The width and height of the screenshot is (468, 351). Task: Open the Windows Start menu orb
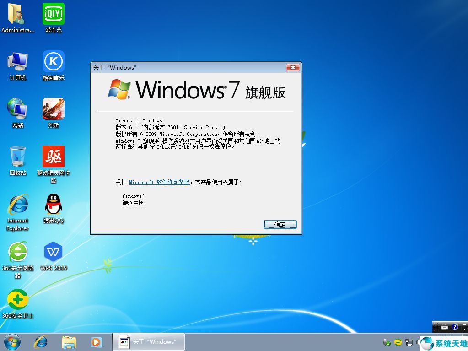tap(12, 342)
